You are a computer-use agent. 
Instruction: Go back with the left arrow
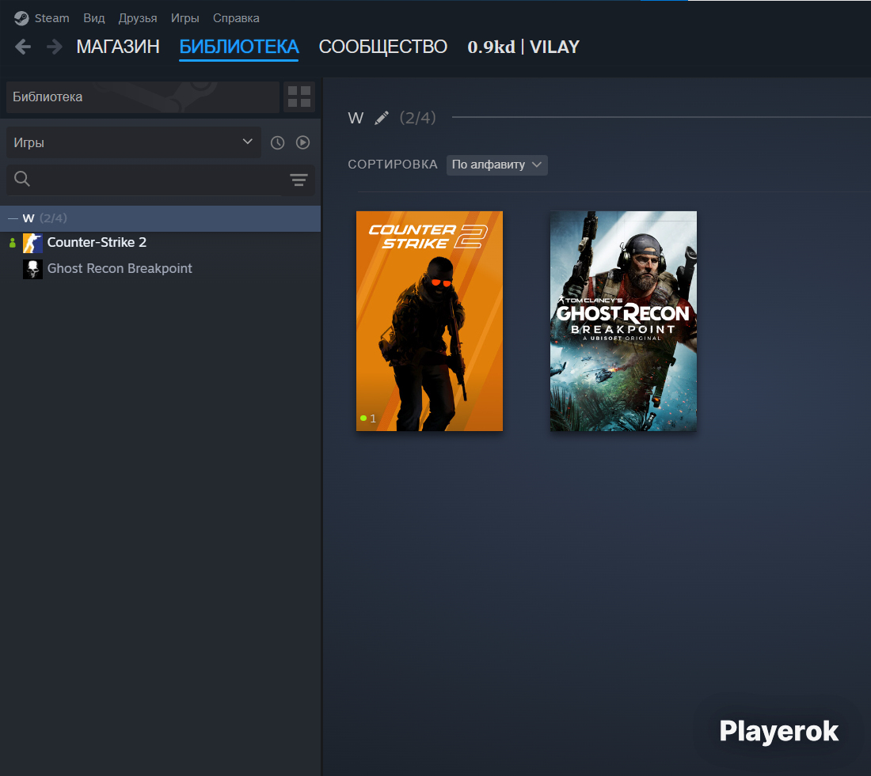tap(23, 47)
